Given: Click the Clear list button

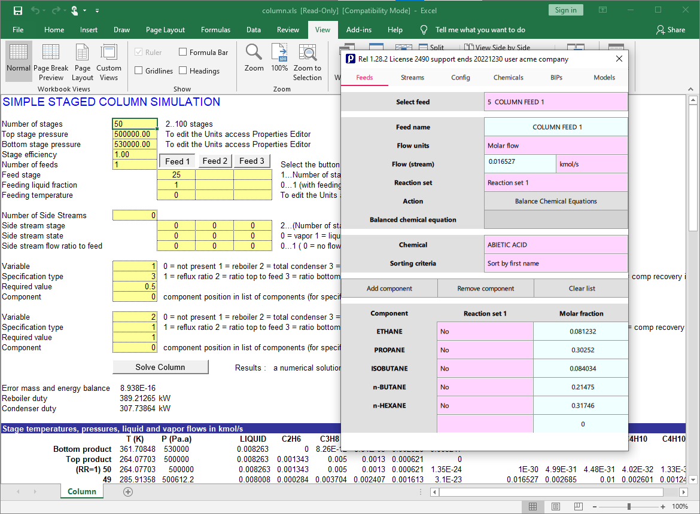Looking at the screenshot, I should coord(582,289).
